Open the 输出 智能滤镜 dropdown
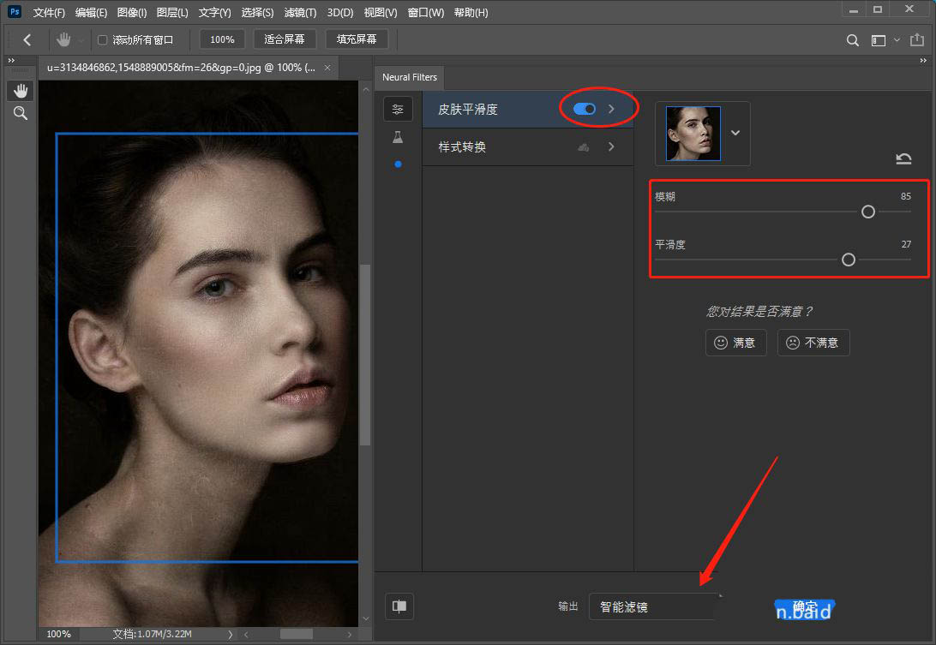 tap(653, 606)
